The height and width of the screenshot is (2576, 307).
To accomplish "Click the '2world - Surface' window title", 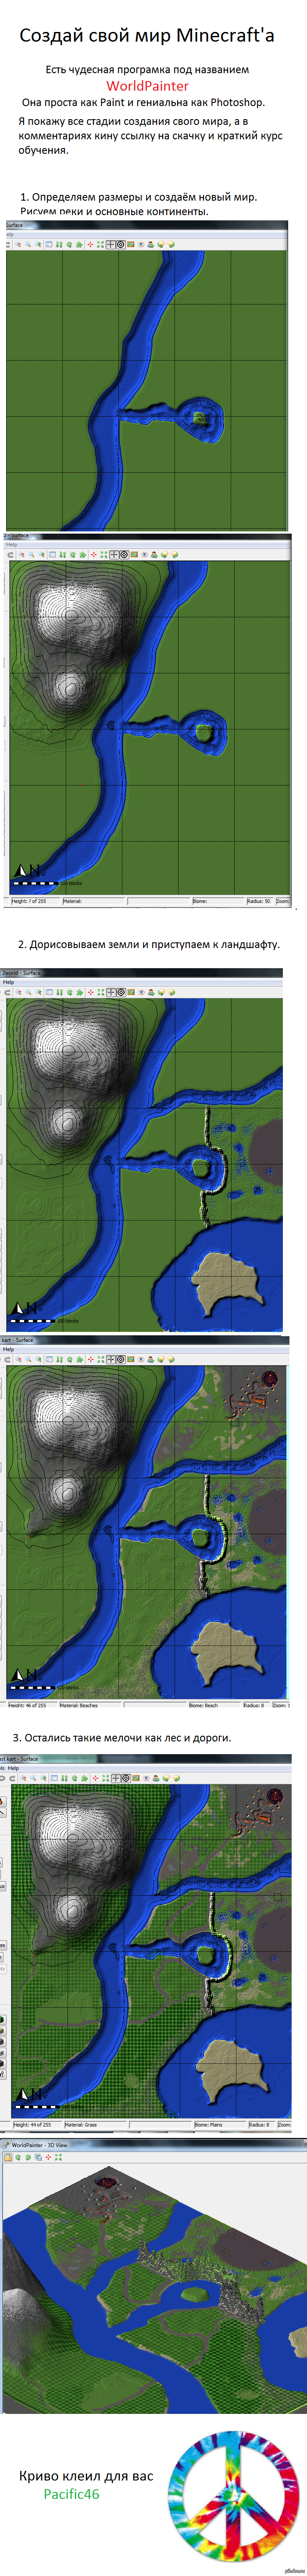I will click(20, 972).
